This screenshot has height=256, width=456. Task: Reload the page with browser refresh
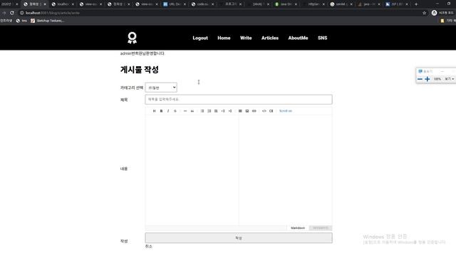pos(12,13)
